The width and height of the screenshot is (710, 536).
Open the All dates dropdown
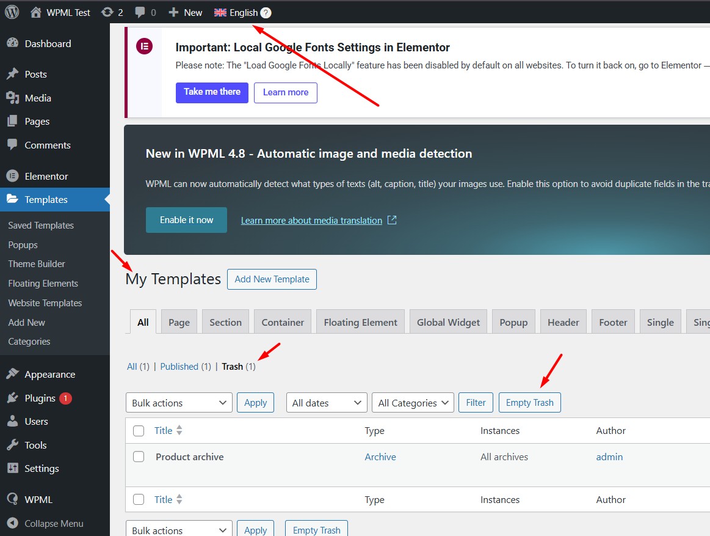coord(327,403)
